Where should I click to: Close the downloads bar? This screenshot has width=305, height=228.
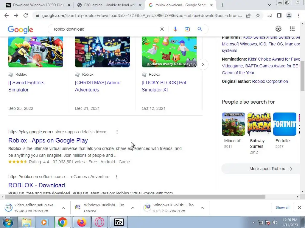(300, 208)
